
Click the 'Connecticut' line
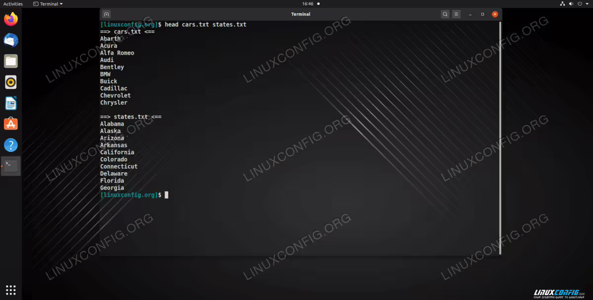point(119,167)
